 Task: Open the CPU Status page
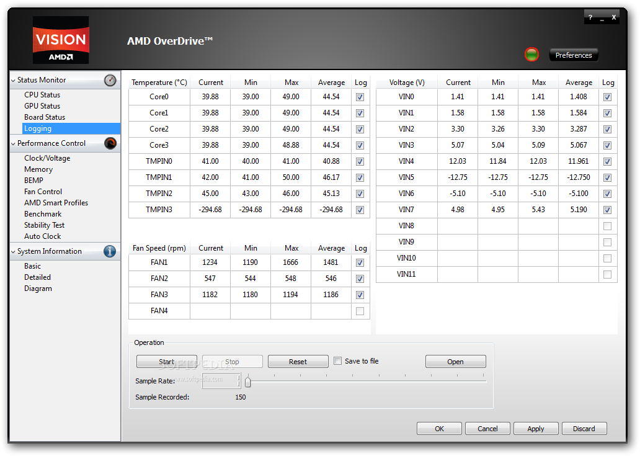pos(42,95)
